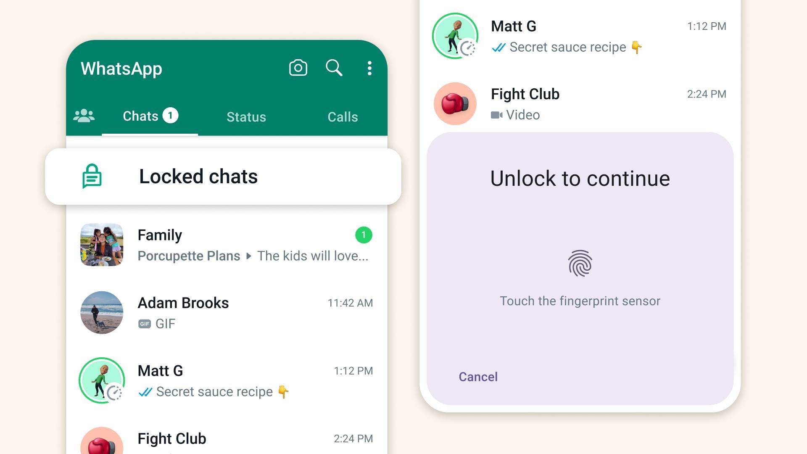Switch to the Calls tab

coord(342,117)
